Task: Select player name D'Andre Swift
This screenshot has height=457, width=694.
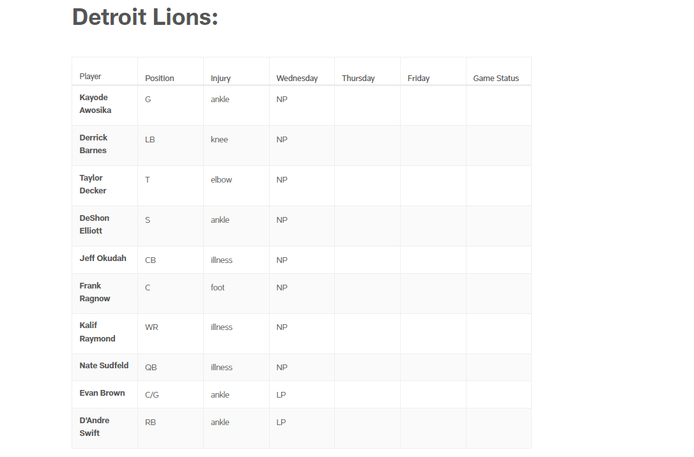Action: click(94, 427)
